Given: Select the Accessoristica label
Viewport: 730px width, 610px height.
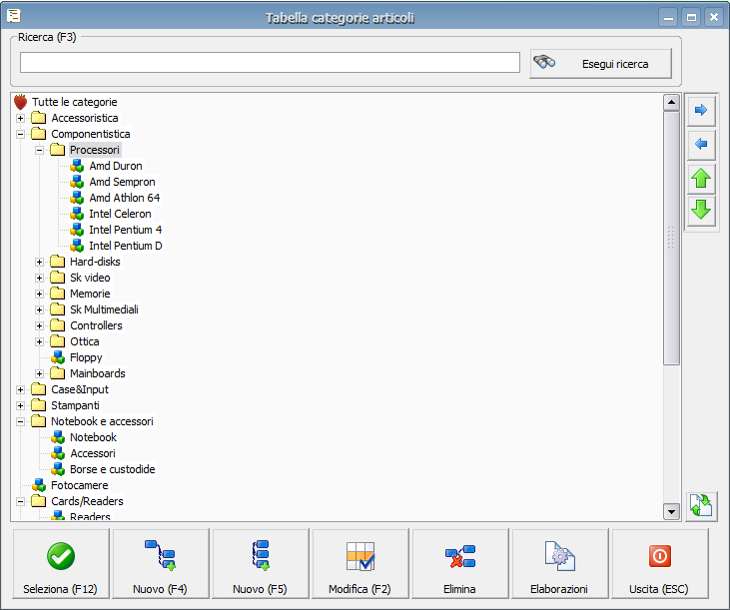Looking at the screenshot, I should [x=85, y=118].
